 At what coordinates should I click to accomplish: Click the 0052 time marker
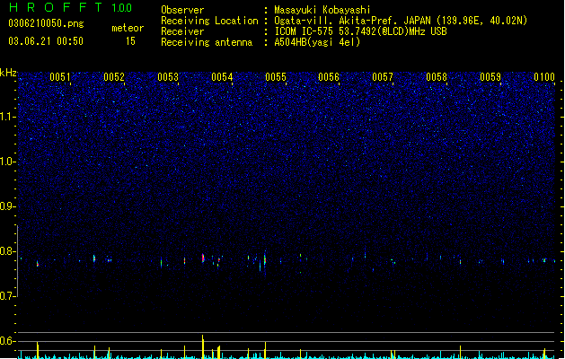(x=114, y=77)
